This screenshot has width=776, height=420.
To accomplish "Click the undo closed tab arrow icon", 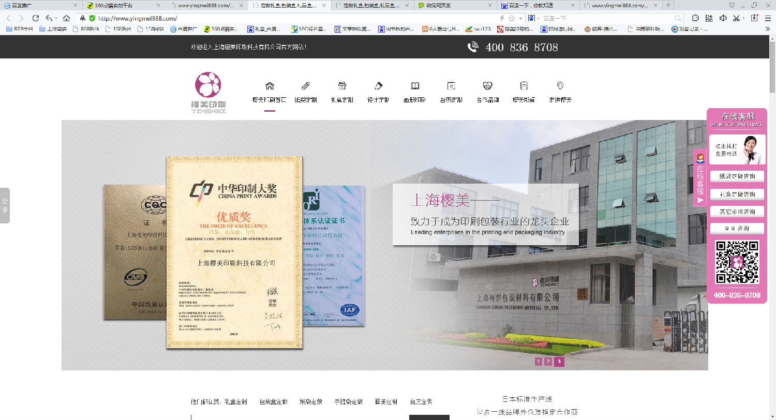I will coord(49,18).
